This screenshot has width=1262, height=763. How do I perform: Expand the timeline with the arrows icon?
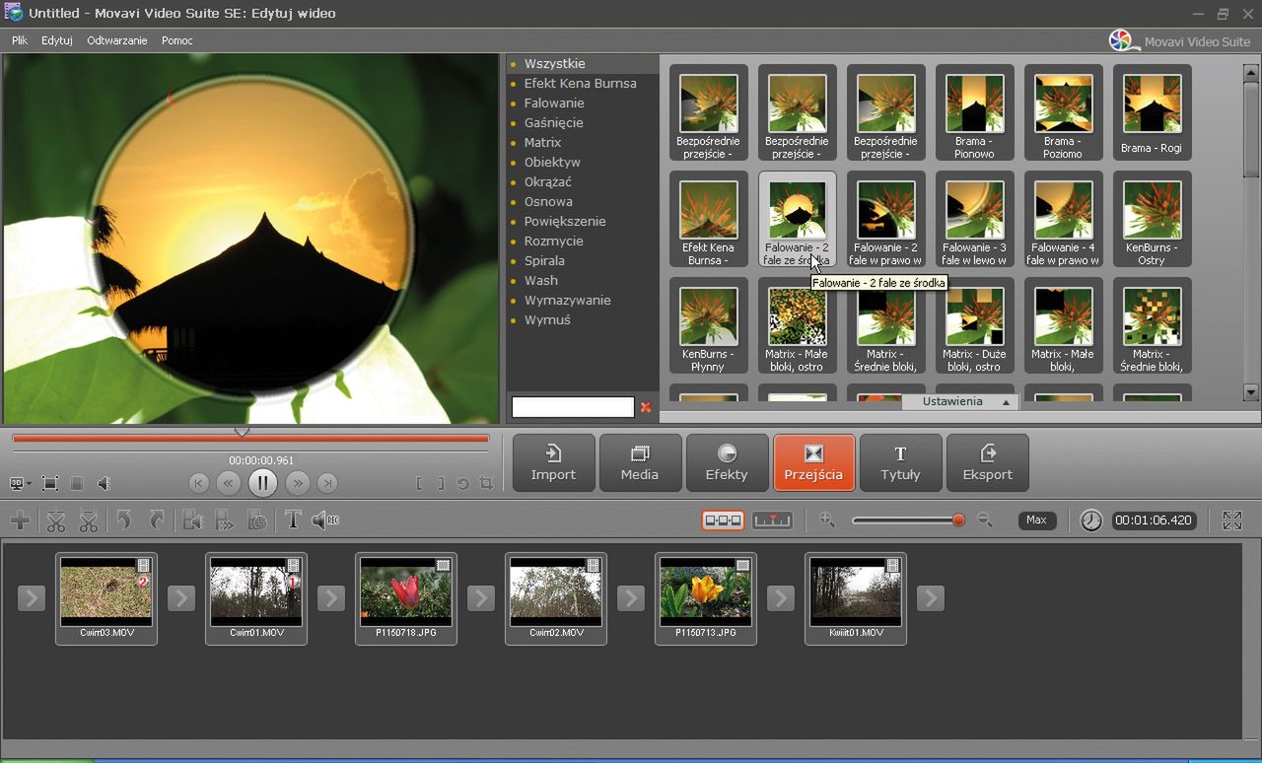point(1231,520)
